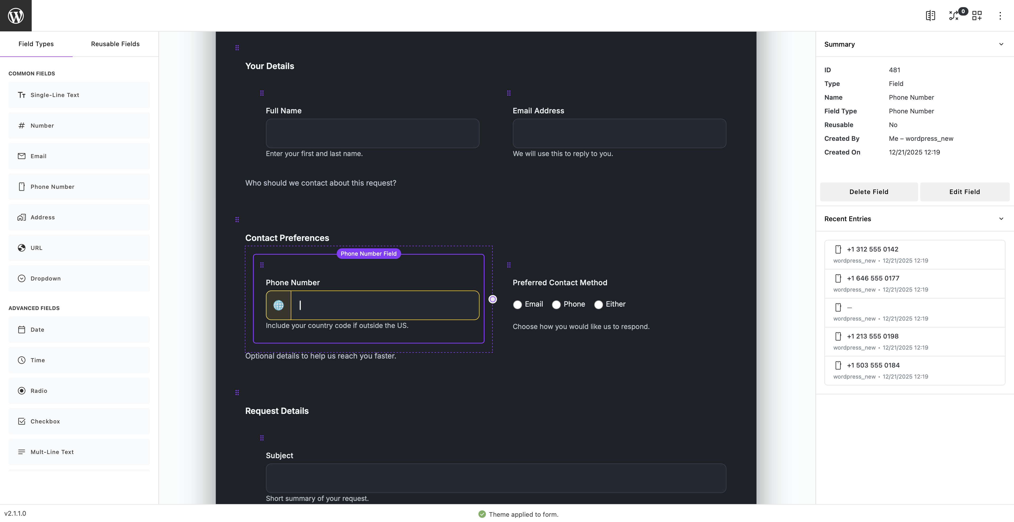Select the Single-Line Text field type
The image size is (1014, 522).
coord(79,95)
